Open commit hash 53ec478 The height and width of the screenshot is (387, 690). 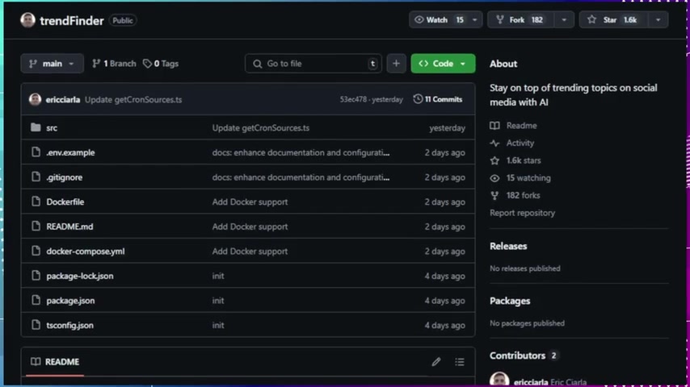[x=353, y=100]
